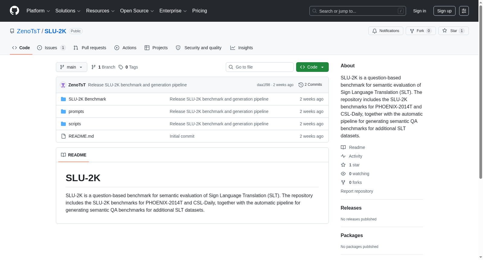This screenshot has width=483, height=260.
Task: Click the fork icon beside 0 forks
Action: click(x=343, y=182)
